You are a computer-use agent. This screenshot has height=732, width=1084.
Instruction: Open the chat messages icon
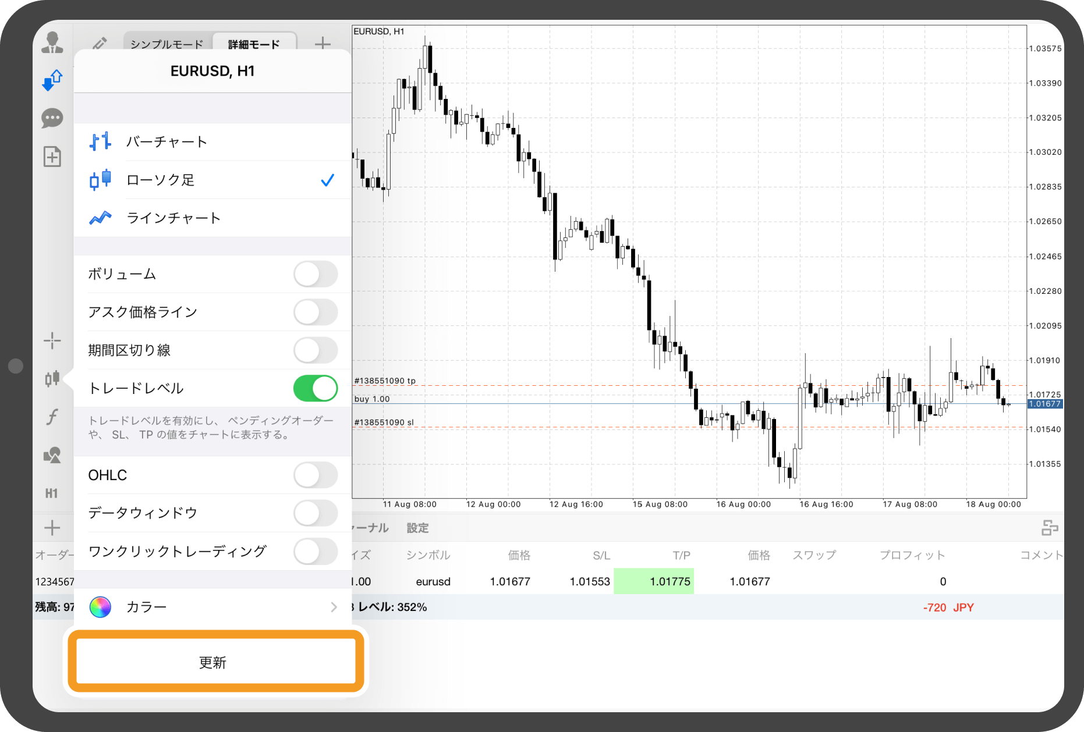point(52,118)
